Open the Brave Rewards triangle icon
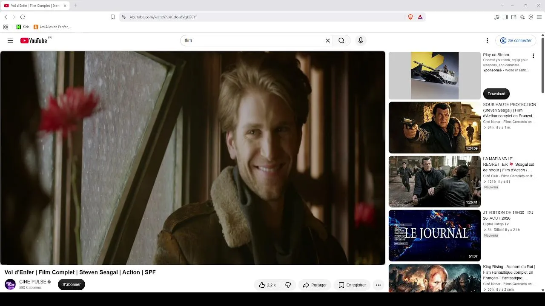The width and height of the screenshot is (545, 306). click(x=420, y=17)
